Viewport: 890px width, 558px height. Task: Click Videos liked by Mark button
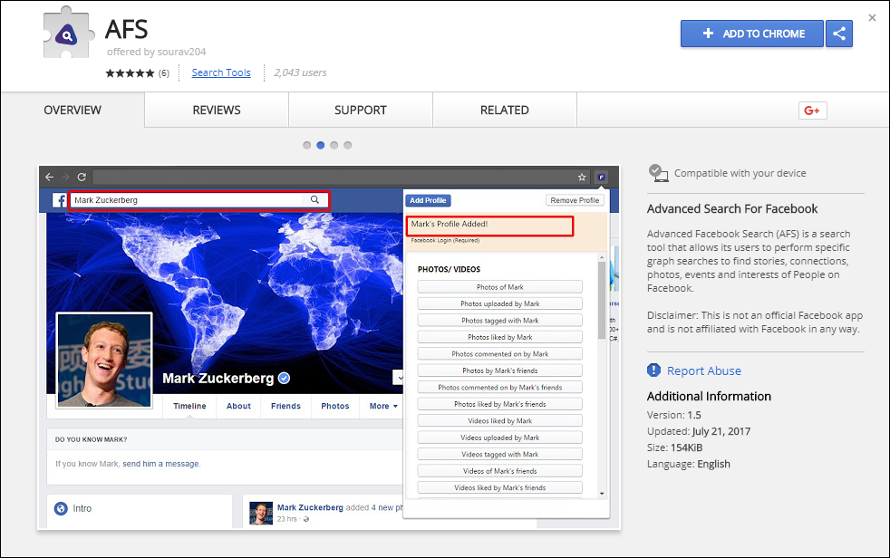(x=500, y=421)
